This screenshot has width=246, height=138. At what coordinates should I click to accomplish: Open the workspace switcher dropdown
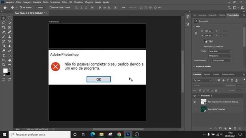point(236,8)
